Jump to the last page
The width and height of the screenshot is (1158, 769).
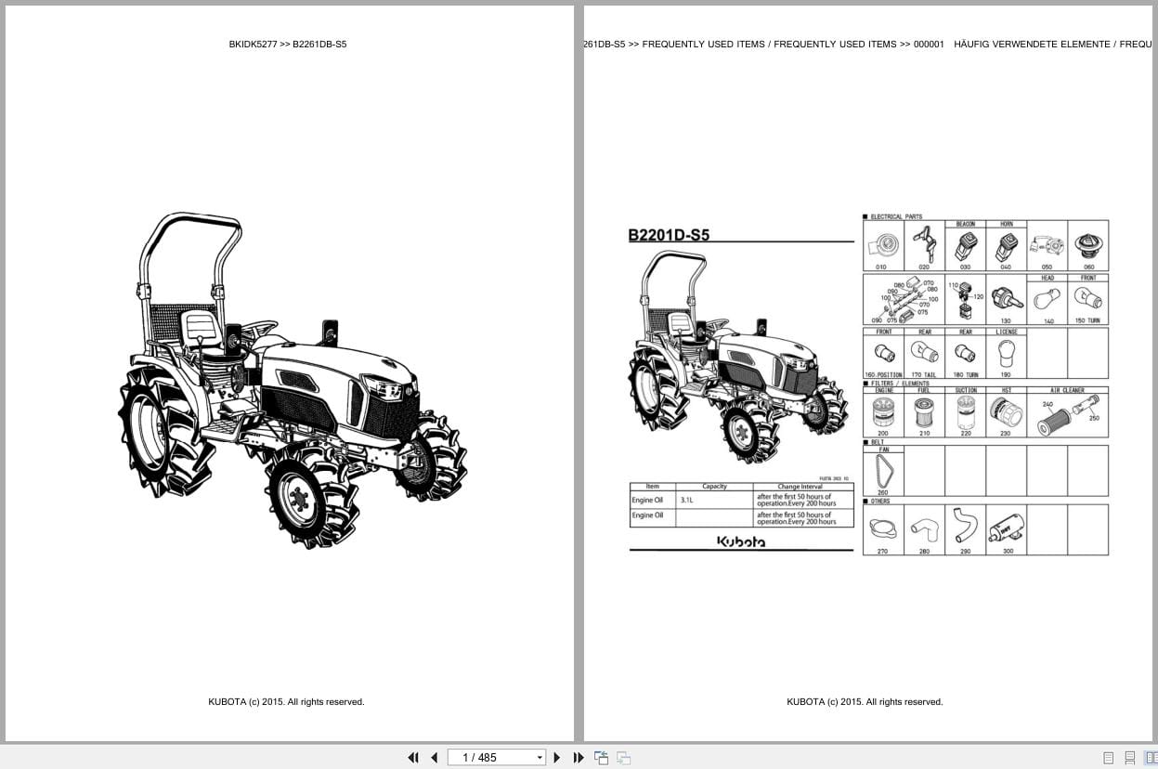click(579, 757)
